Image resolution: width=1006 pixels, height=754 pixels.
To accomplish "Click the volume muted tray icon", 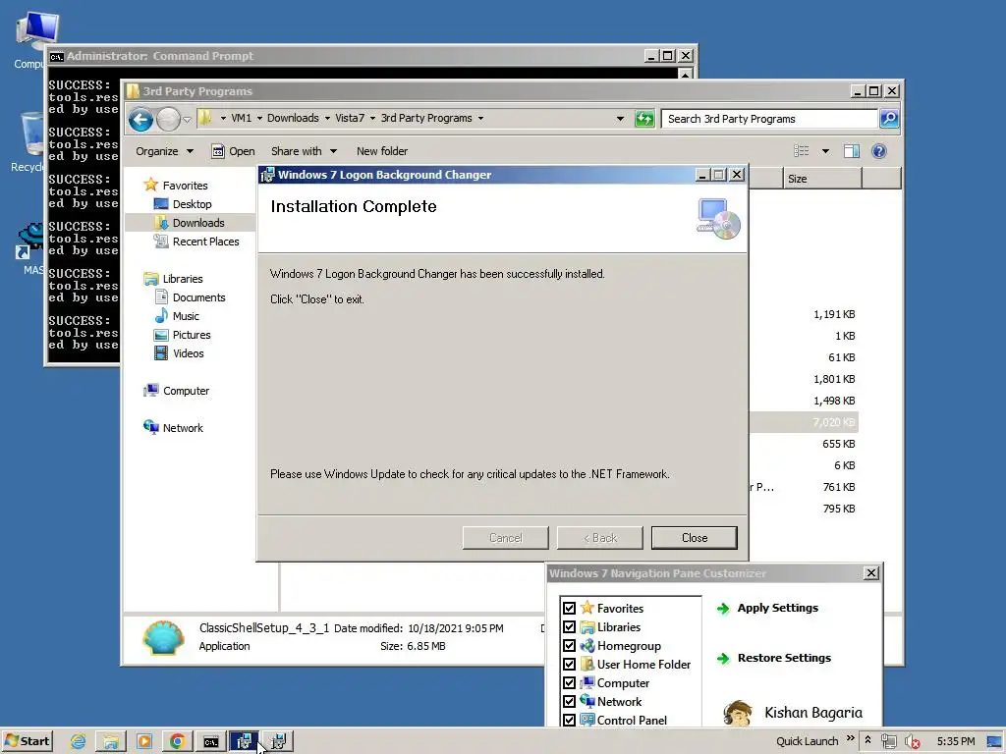I will pyautogui.click(x=912, y=741).
